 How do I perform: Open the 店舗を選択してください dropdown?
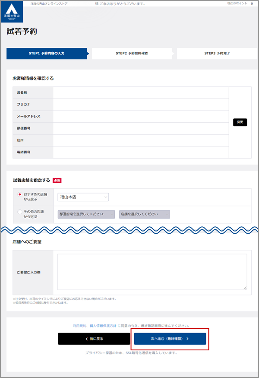click(x=144, y=214)
